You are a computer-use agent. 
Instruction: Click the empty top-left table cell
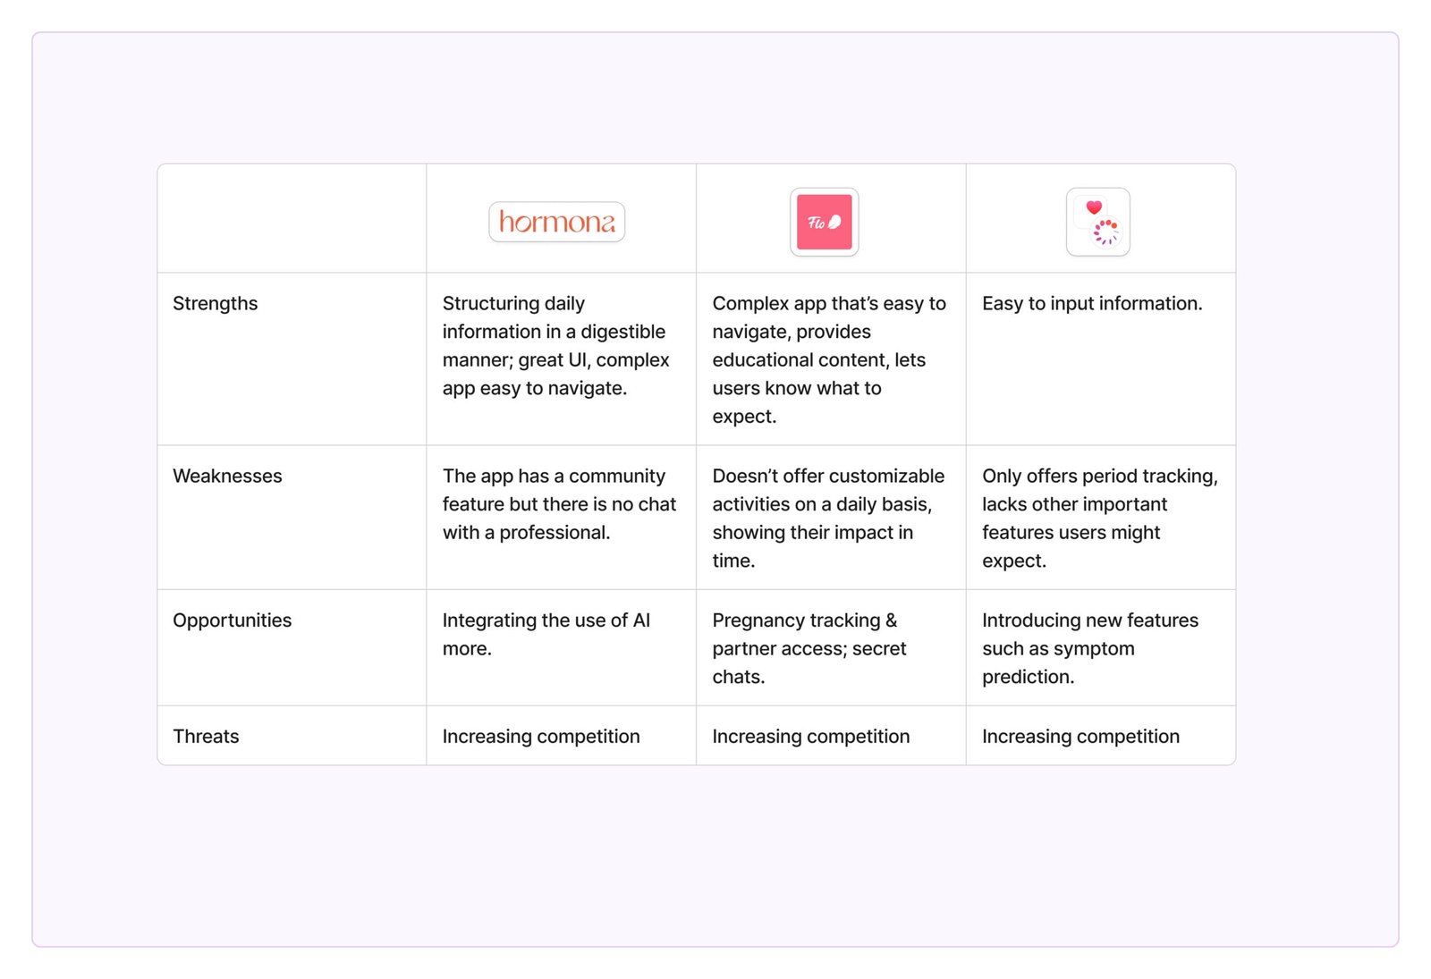pos(292,219)
